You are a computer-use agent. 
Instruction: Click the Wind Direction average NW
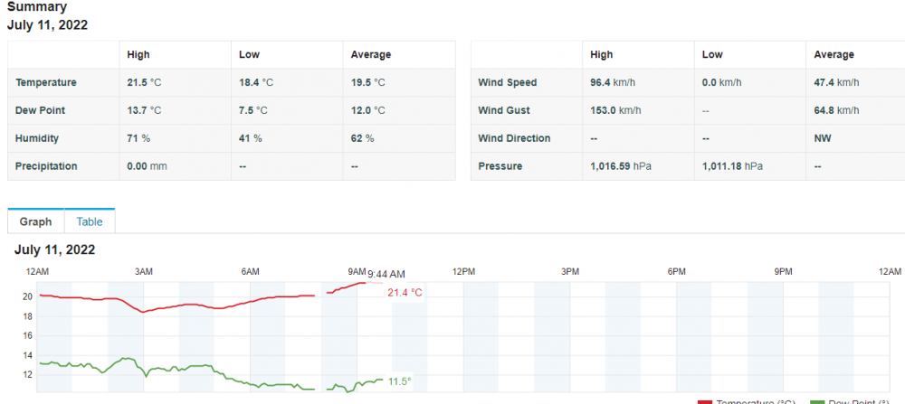point(823,138)
